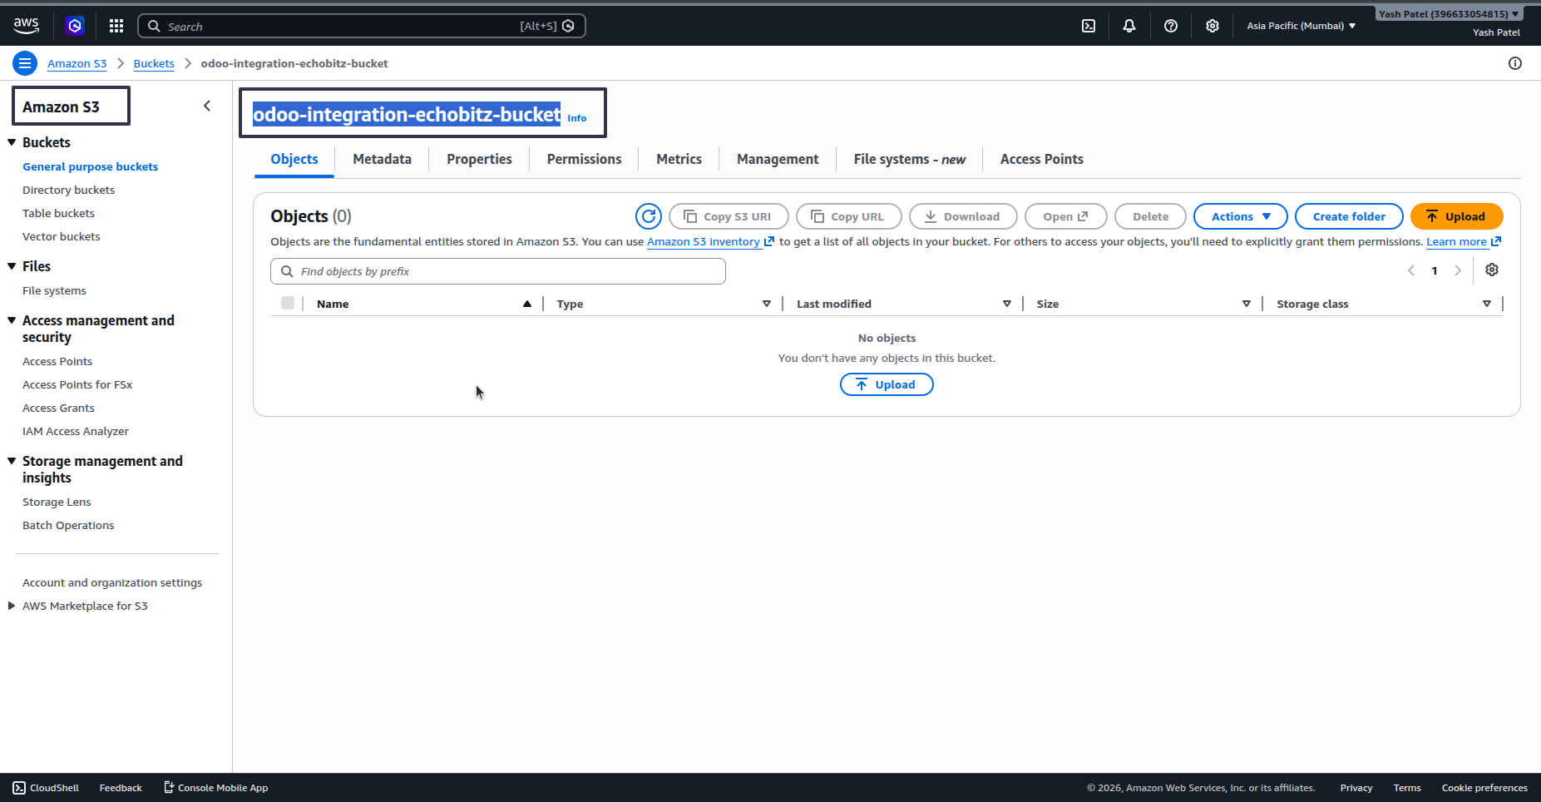1541x802 pixels.
Task: Click the purple pinned shortcut icon in the top bar
Action: coord(75,26)
